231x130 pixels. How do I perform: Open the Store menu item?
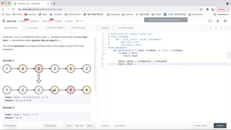pos(80,21)
